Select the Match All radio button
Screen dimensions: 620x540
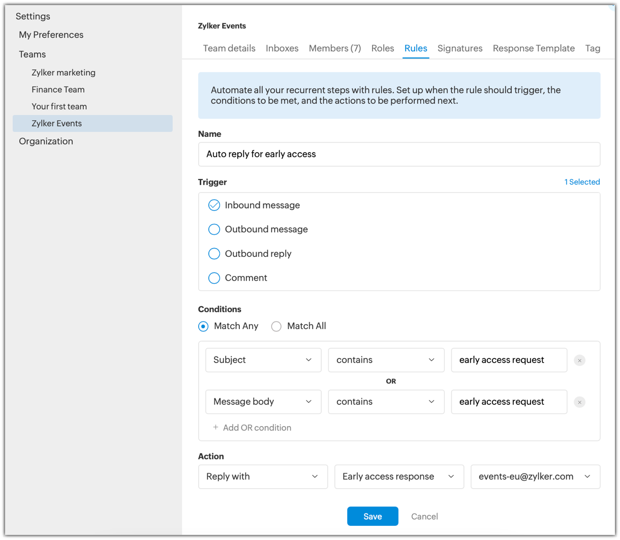pos(276,326)
